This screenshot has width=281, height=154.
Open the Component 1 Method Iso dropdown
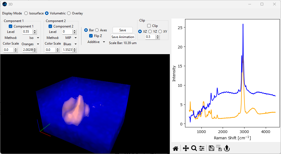(x=34, y=38)
